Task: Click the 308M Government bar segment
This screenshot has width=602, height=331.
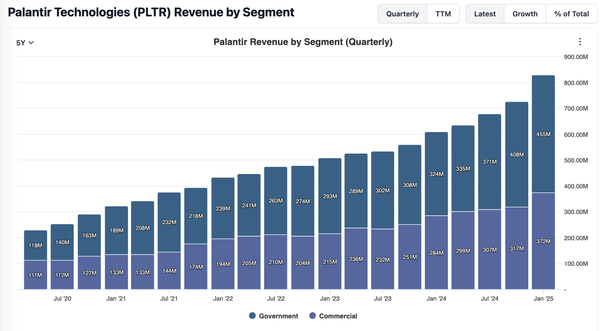Action: pos(410,185)
